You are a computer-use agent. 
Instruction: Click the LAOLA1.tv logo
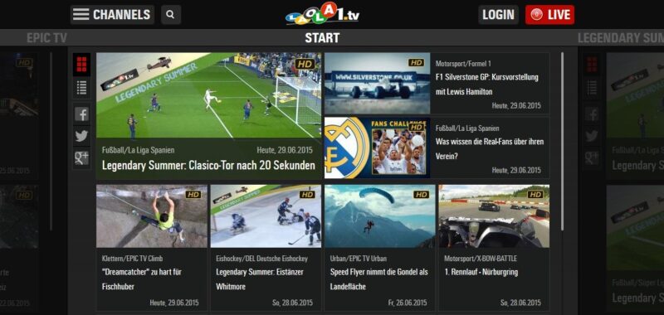[322, 14]
